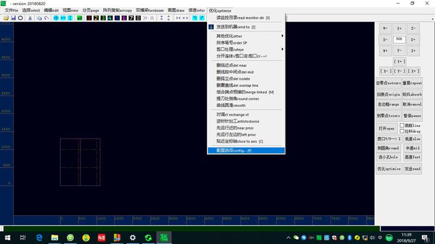The width and height of the screenshot is (435, 244).
Task: Choose 'order SP' menu entry
Action: [246, 43]
